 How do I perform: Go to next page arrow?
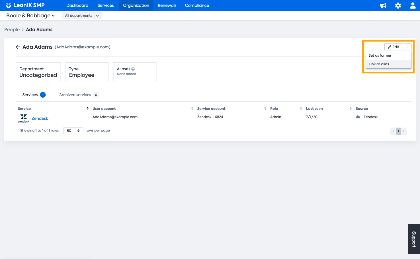404,131
